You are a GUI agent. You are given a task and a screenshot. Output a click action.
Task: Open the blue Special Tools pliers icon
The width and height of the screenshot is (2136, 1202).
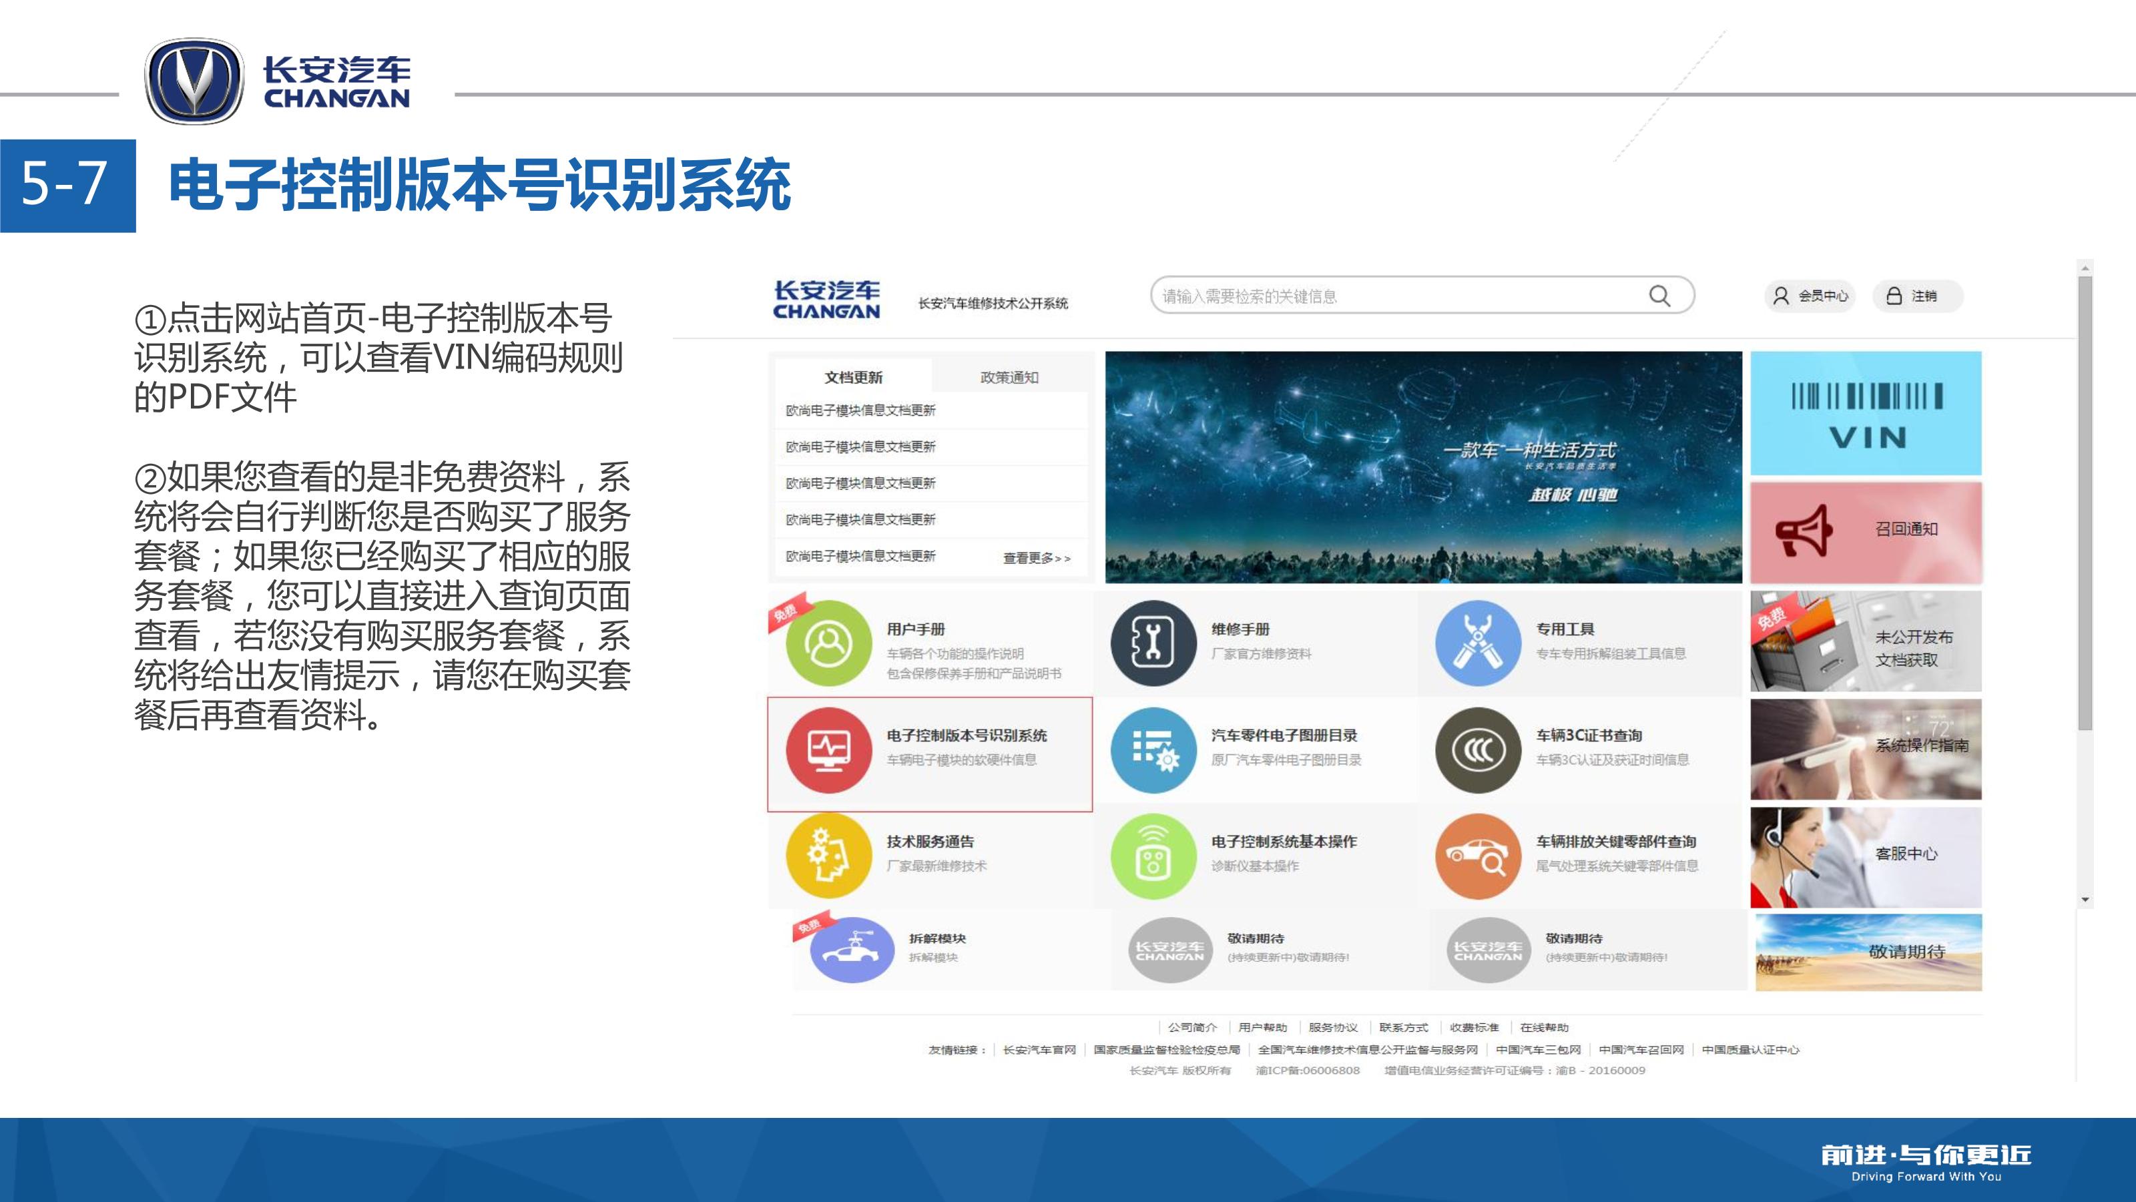pyautogui.click(x=1478, y=643)
